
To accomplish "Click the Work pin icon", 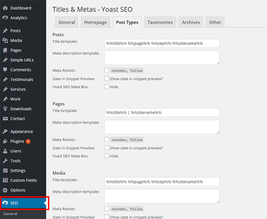I will click(x=5, y=99).
